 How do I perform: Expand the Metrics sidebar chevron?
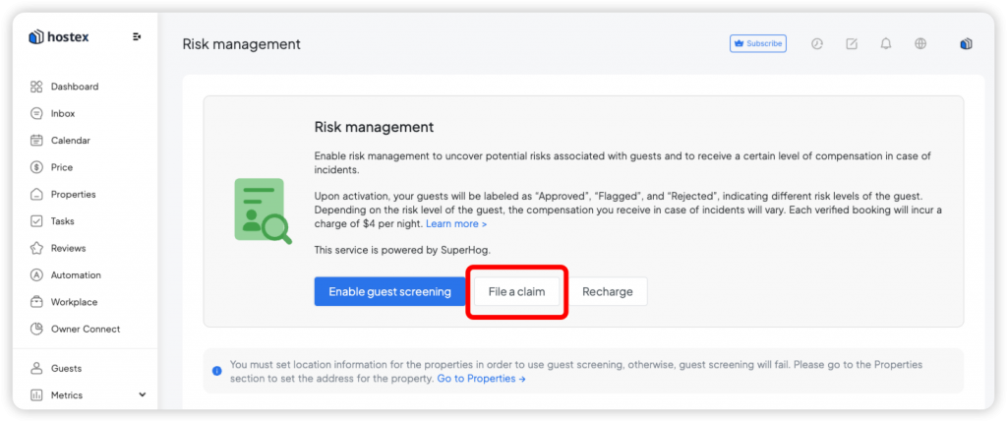[143, 394]
